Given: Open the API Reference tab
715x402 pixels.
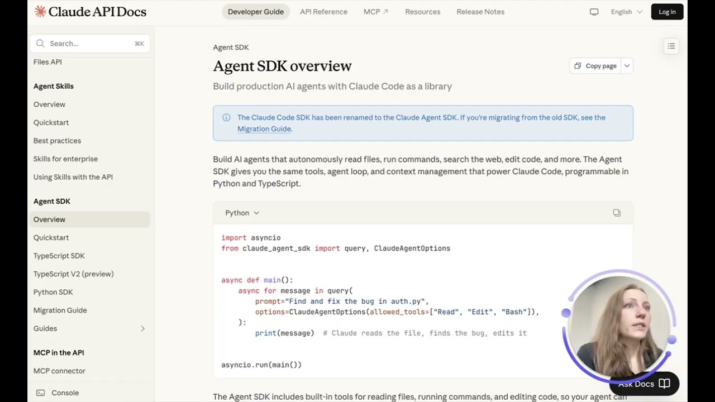Looking at the screenshot, I should tap(323, 12).
